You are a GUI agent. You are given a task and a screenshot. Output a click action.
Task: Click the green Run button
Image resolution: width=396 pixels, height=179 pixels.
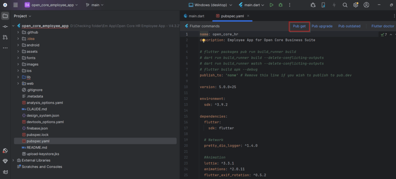(x=272, y=5)
